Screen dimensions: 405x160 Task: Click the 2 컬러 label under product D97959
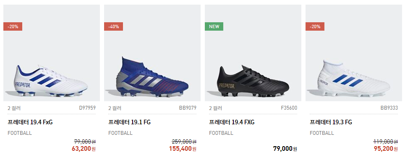pyautogui.click(x=14, y=108)
